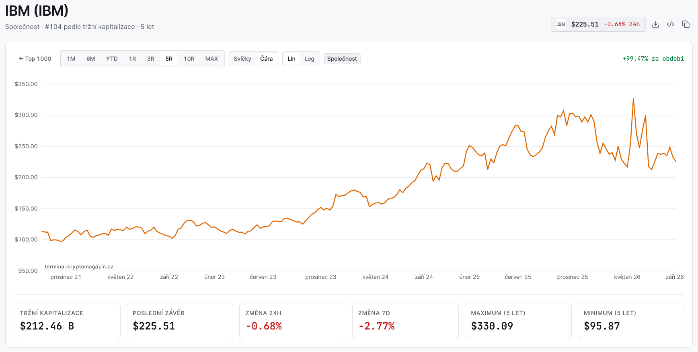The image size is (698, 352).
Task: Click the Změna 7D -2.77% value
Action: coord(376,326)
